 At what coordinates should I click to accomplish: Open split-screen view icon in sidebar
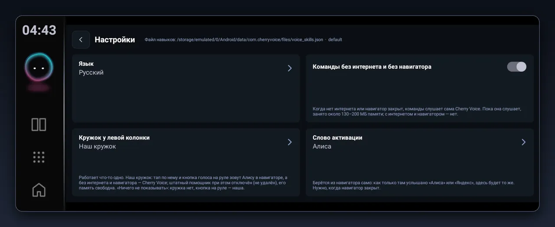pyautogui.click(x=39, y=125)
